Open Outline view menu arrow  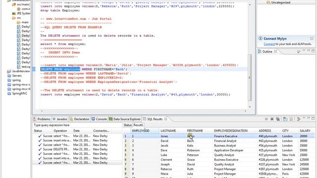[x=304, y=51]
